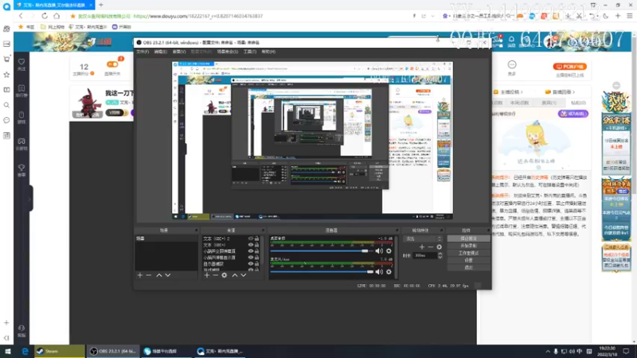The height and width of the screenshot is (358, 637).
Task: Move scene up using Scenes panel arrow
Action: (x=158, y=275)
